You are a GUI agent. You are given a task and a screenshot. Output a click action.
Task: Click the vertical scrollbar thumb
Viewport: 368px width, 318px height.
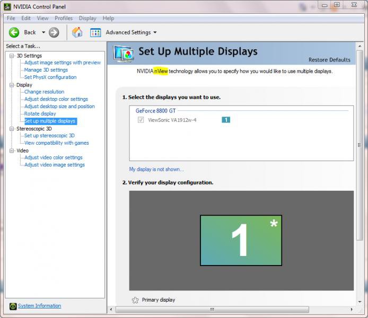point(360,145)
